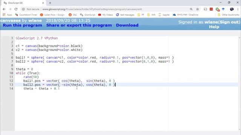This screenshot has height=135, width=241.
Task: Click the signed-in wlane username
Action: coord(211,22)
